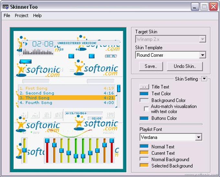Click the add file playlist button in preview
Image resolution: width=220 pixels, height=177 pixels.
24,115
